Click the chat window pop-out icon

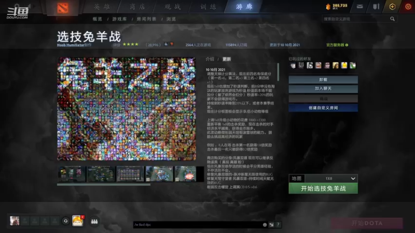[271, 225]
